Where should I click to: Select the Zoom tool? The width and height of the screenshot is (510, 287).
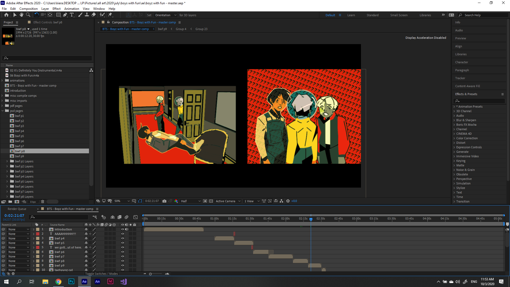coord(28,15)
